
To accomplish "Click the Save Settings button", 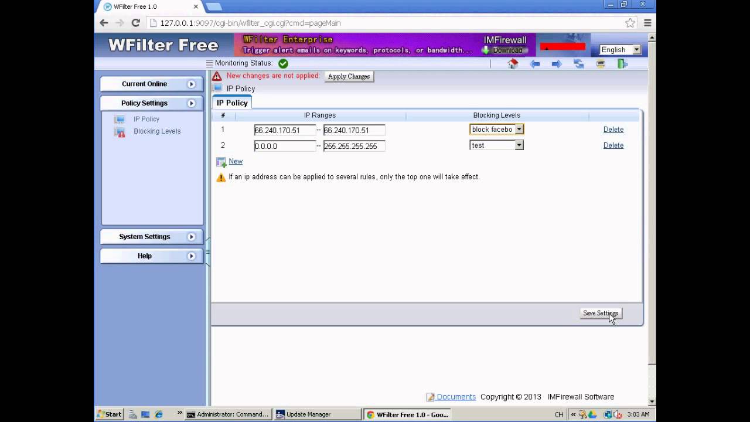I will (x=600, y=314).
